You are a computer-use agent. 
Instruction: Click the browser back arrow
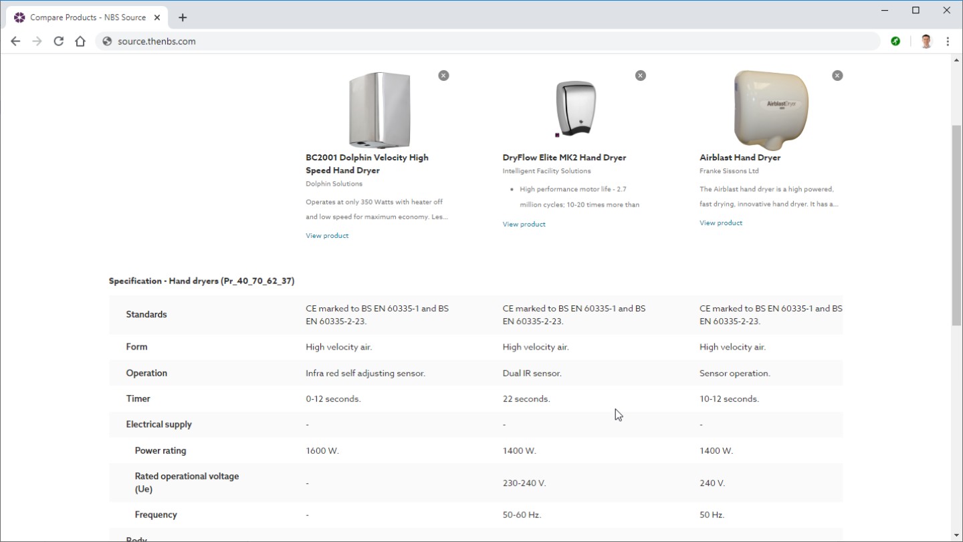coord(15,41)
